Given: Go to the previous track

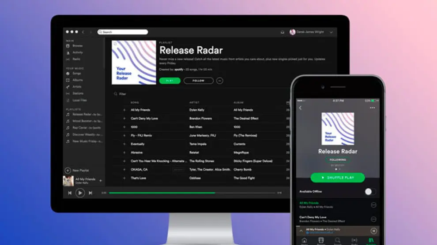Looking at the screenshot, I should pos(70,193).
